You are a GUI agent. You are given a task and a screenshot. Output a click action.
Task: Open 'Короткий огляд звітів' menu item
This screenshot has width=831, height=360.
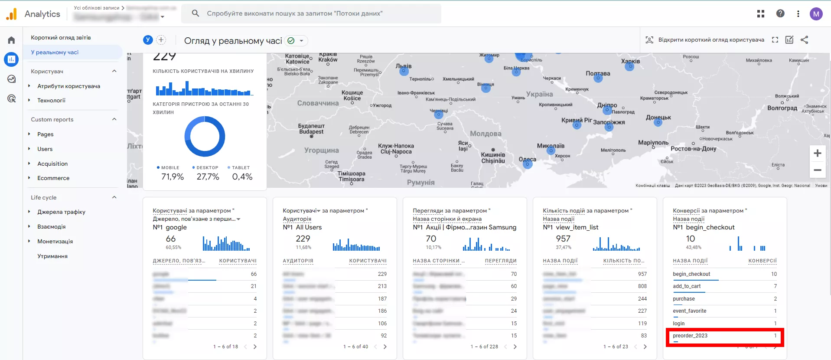[61, 38]
